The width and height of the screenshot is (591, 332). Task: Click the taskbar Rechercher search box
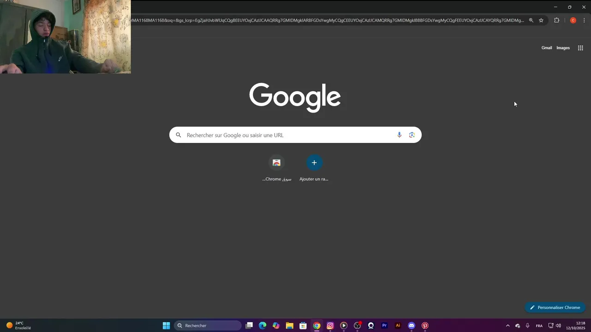[208, 326]
